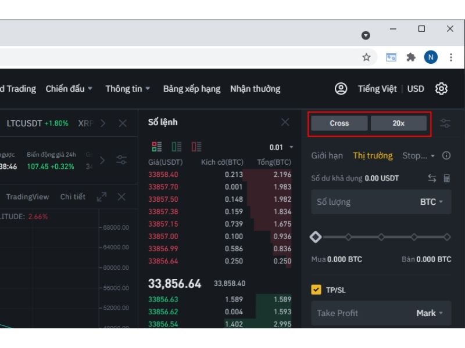Open order book 0.01 precision dropdown
Image resolution: width=465 pixels, height=348 pixels.
pyautogui.click(x=281, y=147)
